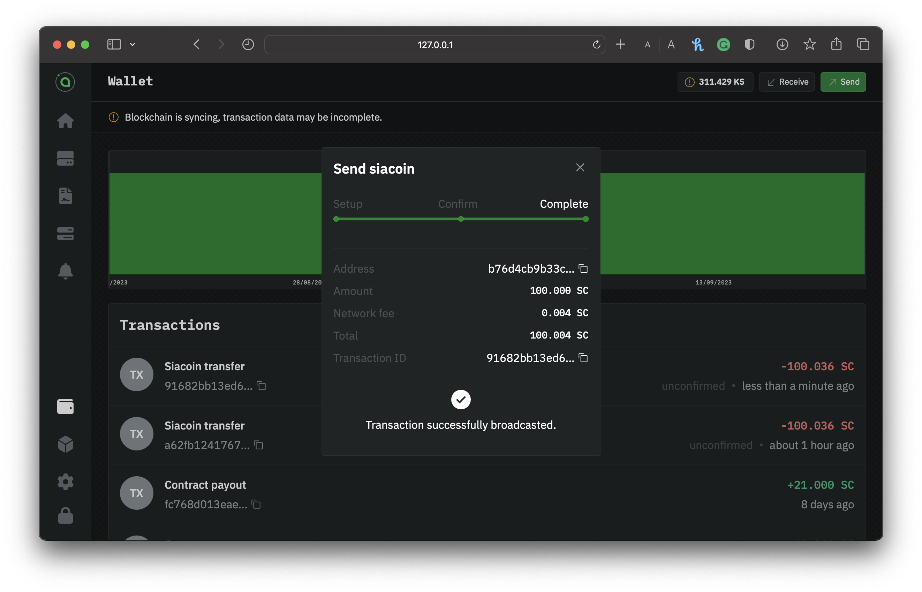Click the wallet icon in sidebar
Viewport: 922px width, 592px height.
tap(65, 406)
